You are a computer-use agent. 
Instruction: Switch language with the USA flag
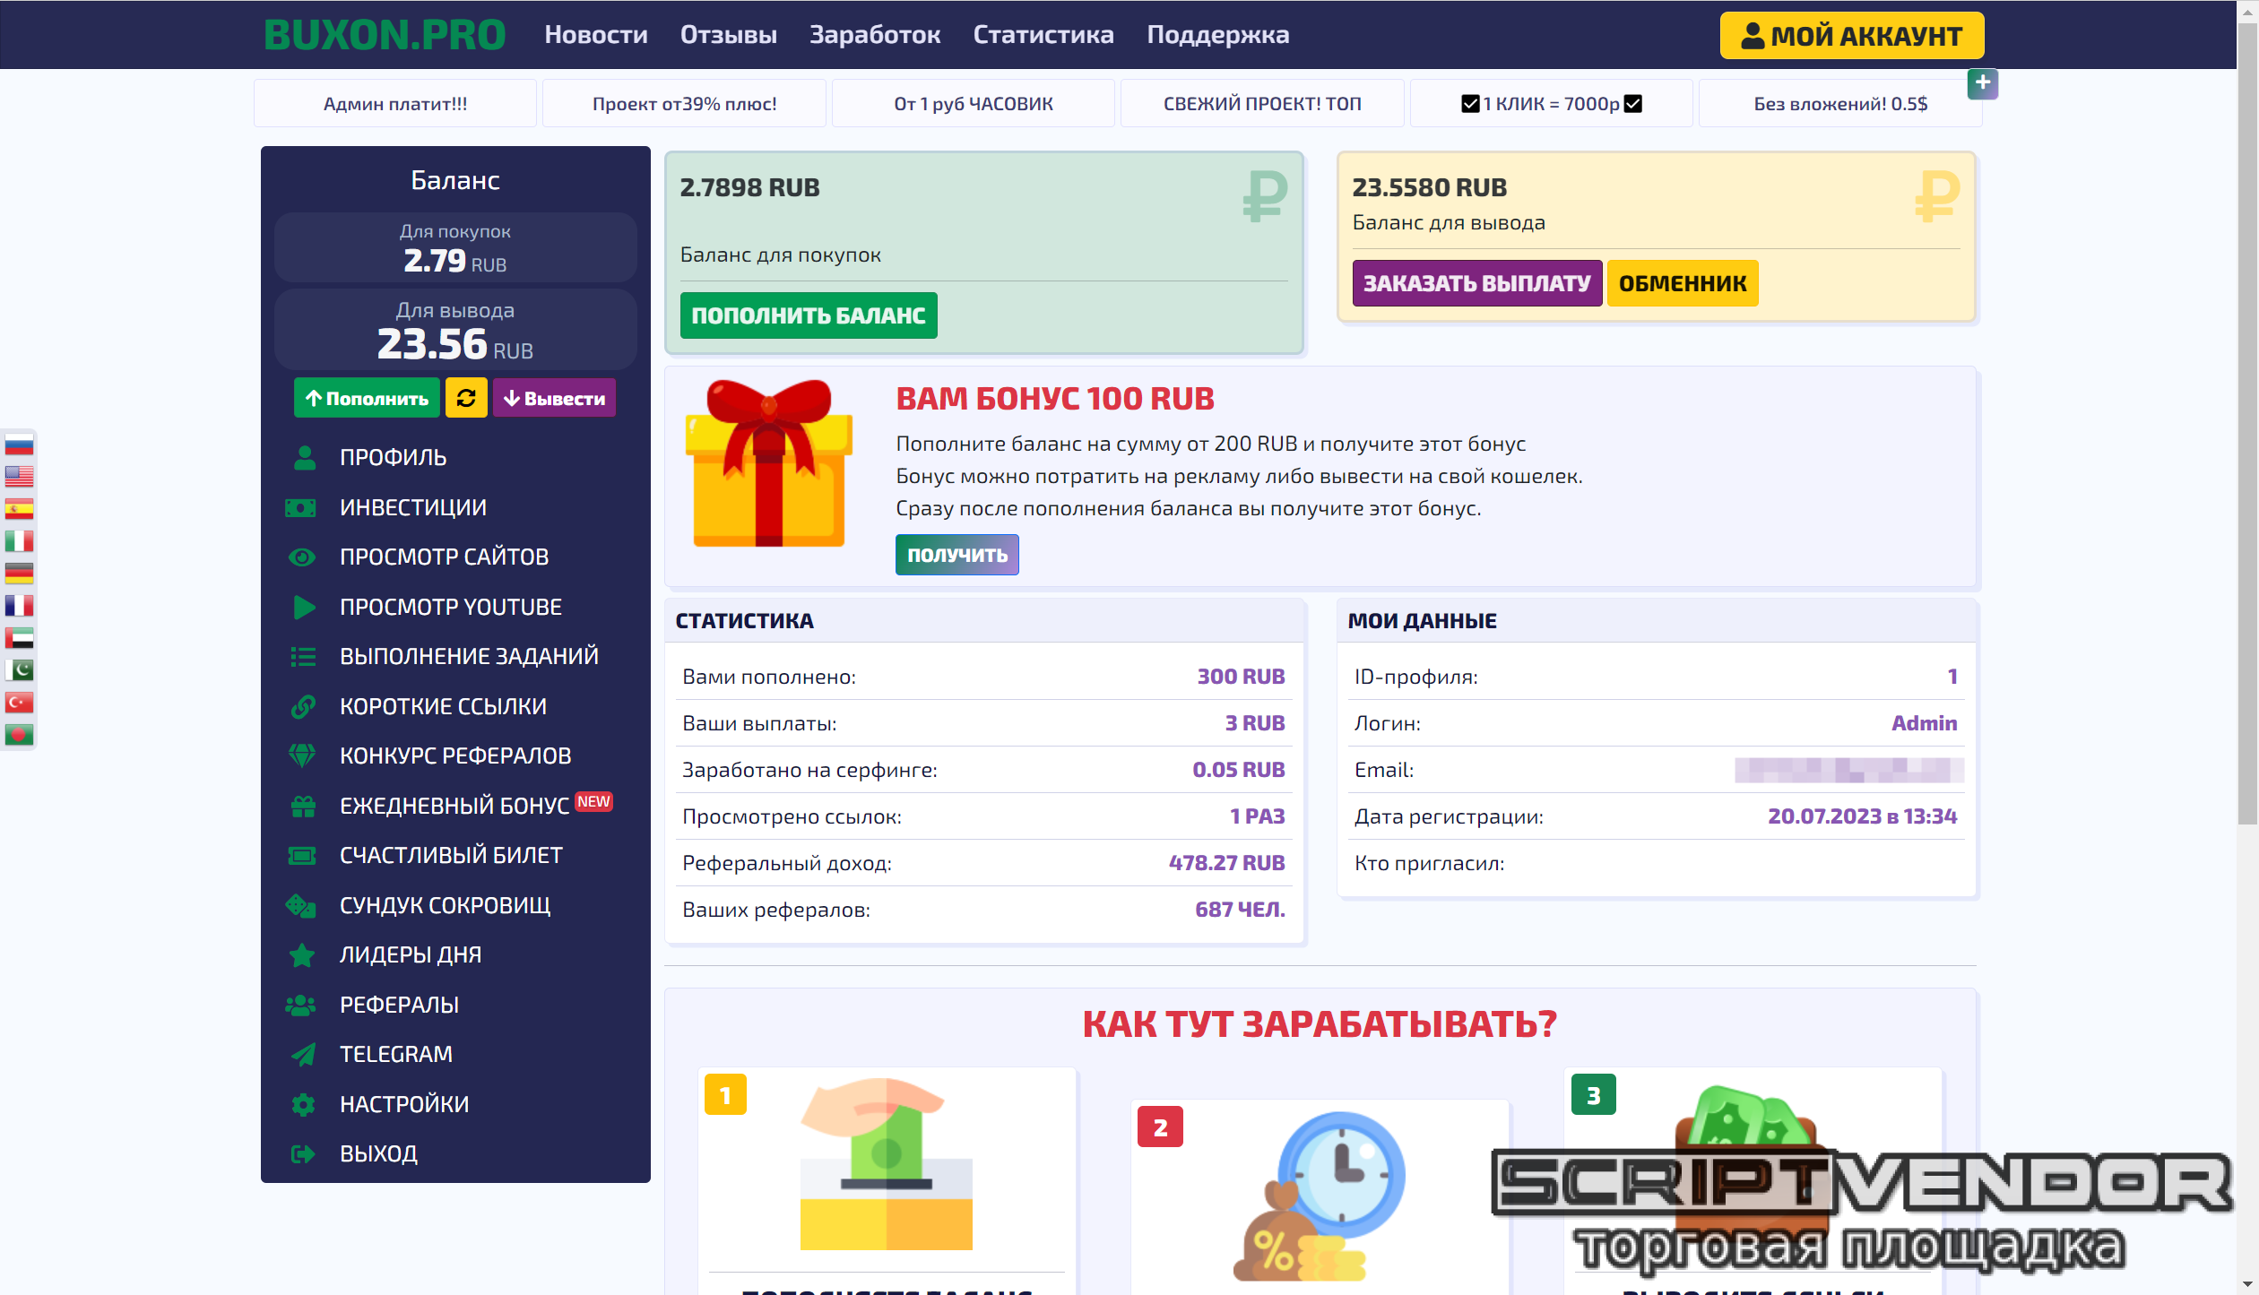pos(19,477)
